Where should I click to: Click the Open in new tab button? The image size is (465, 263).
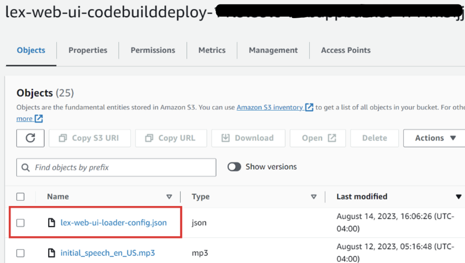click(x=317, y=138)
